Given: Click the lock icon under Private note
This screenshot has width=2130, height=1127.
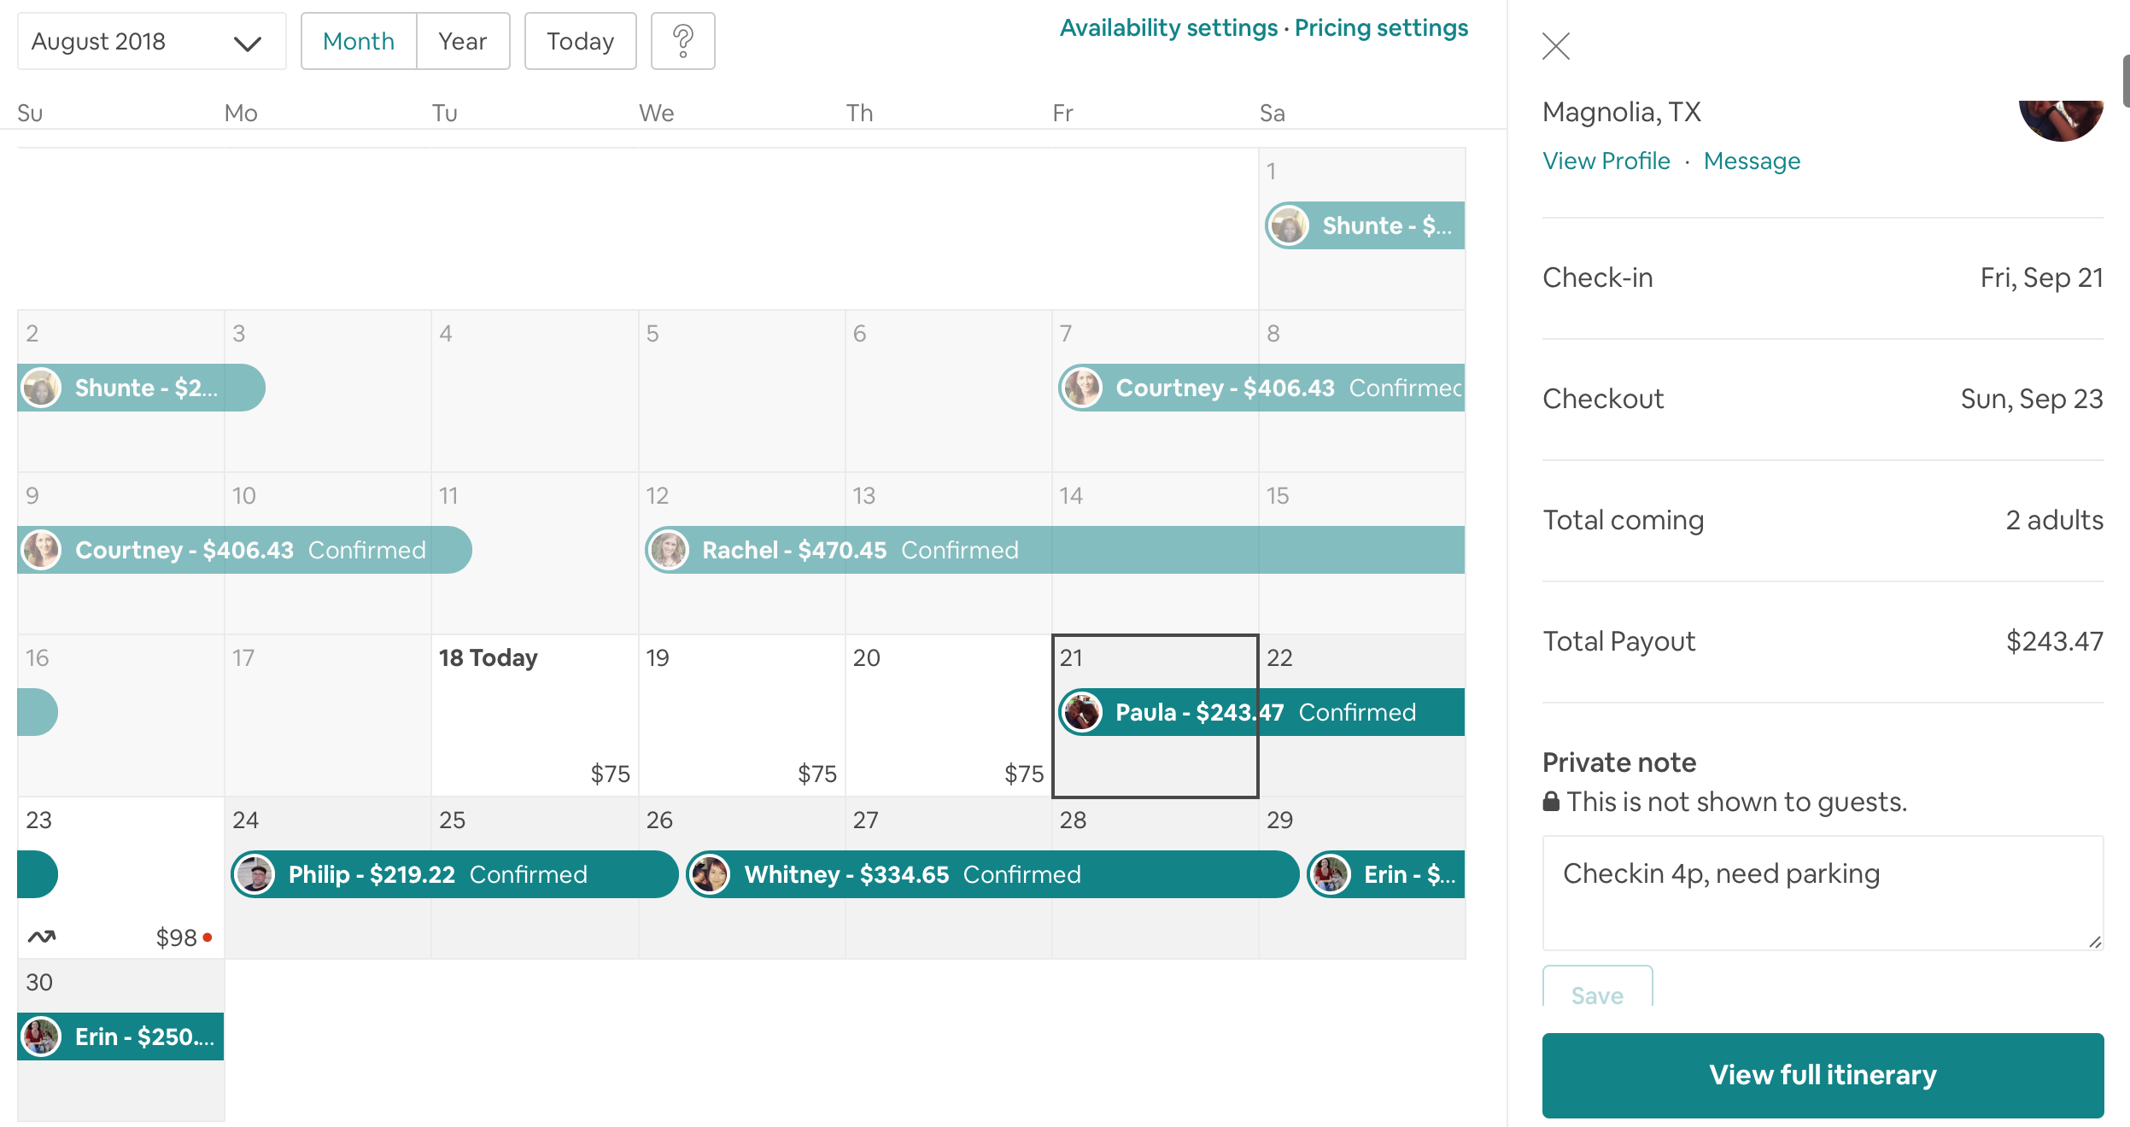Looking at the screenshot, I should (x=1551, y=801).
